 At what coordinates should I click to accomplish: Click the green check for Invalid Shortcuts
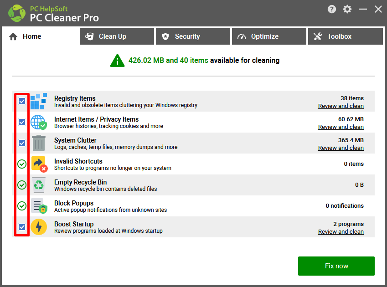(22, 164)
